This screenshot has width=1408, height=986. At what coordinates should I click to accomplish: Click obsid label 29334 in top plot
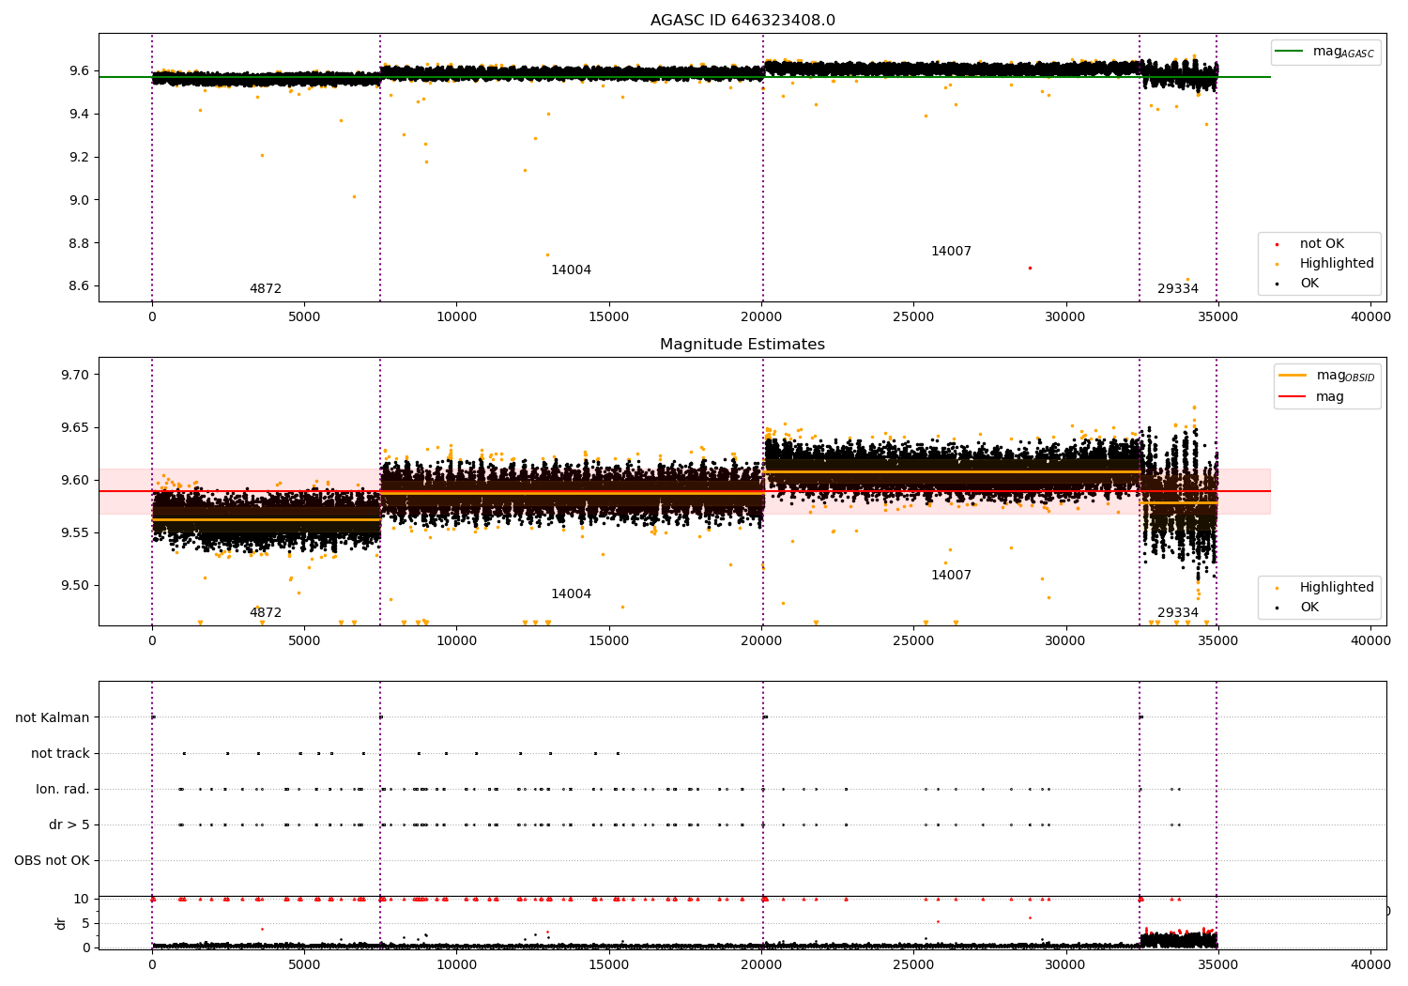coord(1177,289)
